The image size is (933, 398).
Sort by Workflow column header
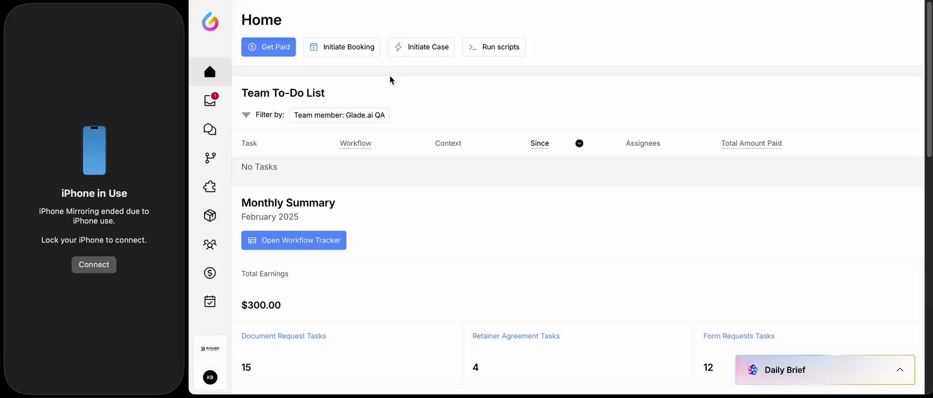[355, 143]
